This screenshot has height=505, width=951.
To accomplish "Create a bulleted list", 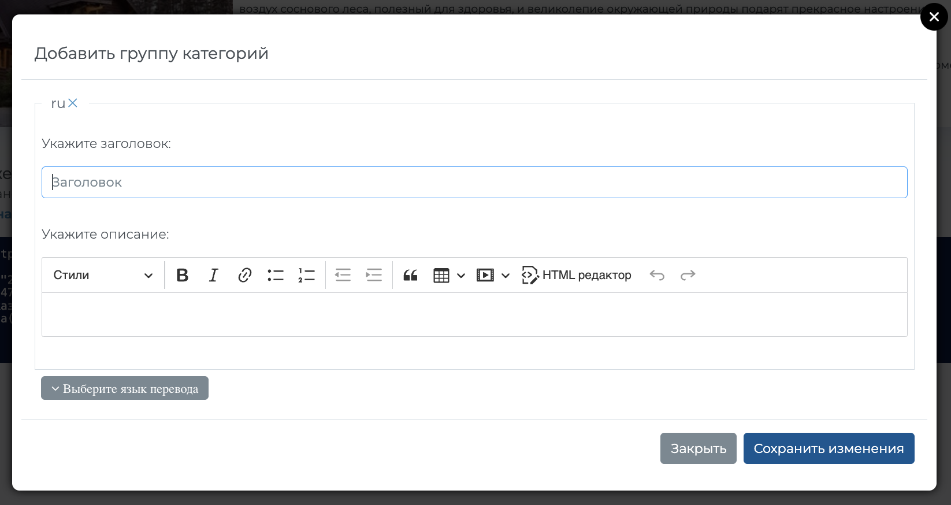I will [x=276, y=275].
